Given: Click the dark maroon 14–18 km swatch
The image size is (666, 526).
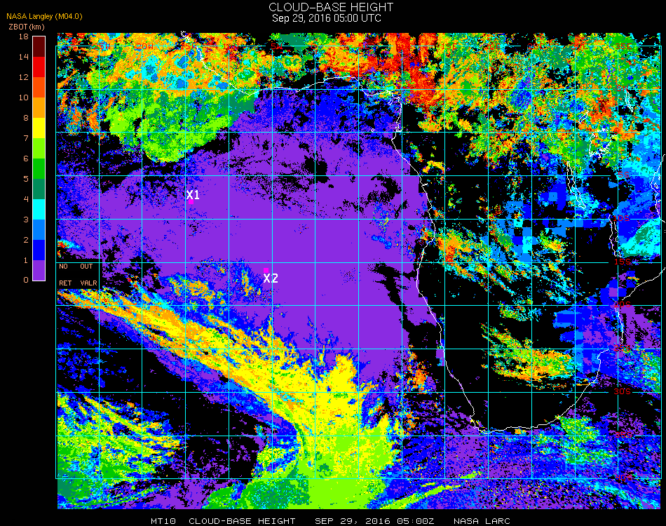Looking at the screenshot, I should [x=39, y=46].
